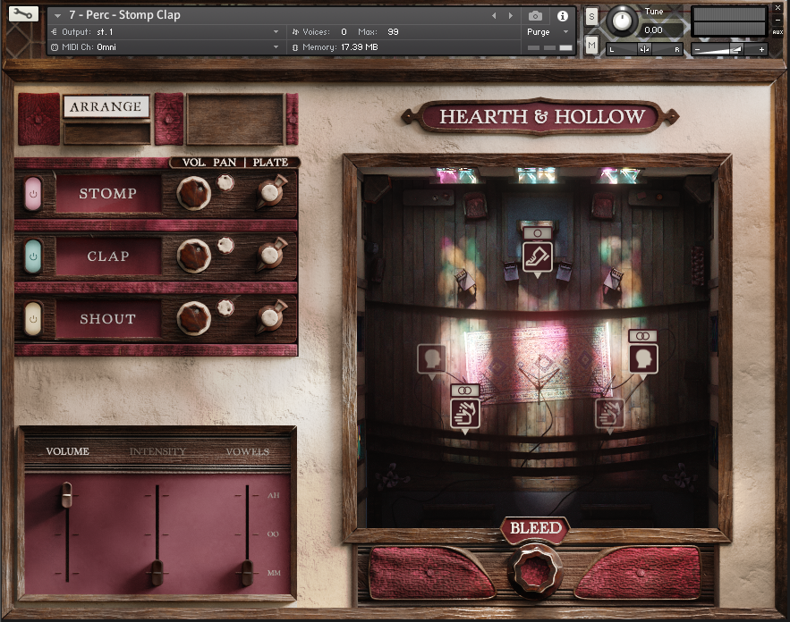Click the voices icon beside Voices label
The width and height of the screenshot is (790, 622).
(x=295, y=31)
